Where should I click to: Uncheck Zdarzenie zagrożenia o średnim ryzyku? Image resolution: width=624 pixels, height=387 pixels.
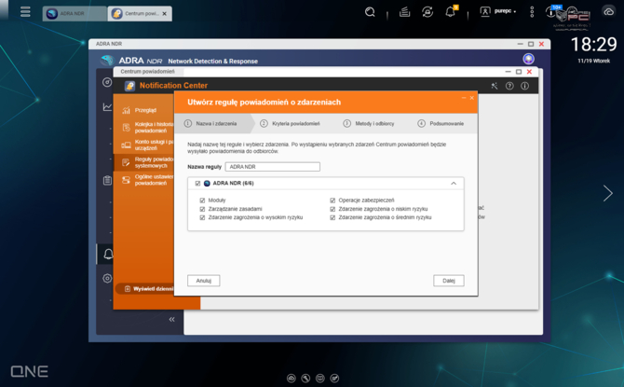tap(332, 217)
